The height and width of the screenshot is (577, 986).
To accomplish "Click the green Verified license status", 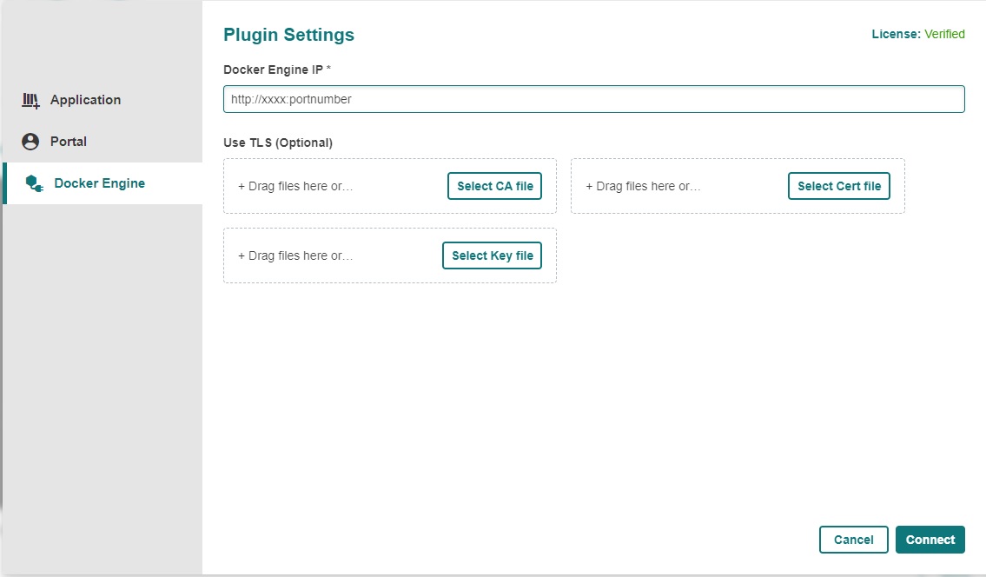I will (x=944, y=34).
